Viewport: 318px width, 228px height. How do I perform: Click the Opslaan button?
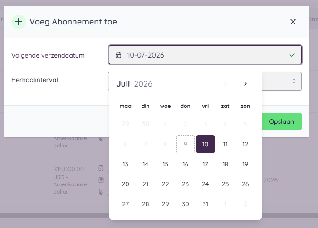pyautogui.click(x=281, y=121)
